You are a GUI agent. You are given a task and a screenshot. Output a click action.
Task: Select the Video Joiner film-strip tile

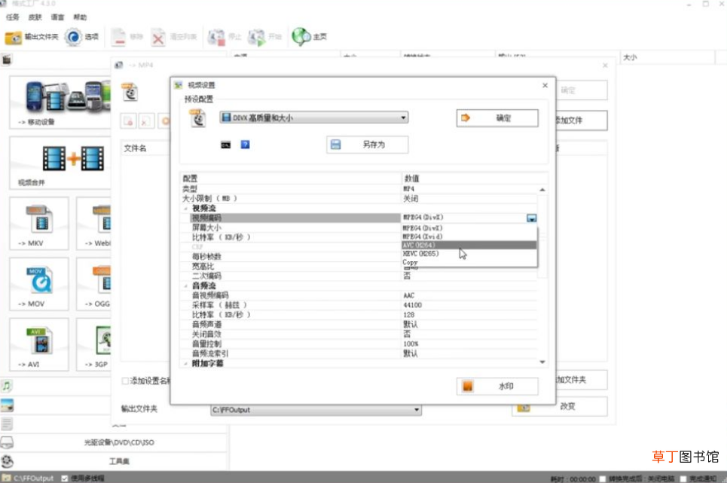click(x=60, y=163)
